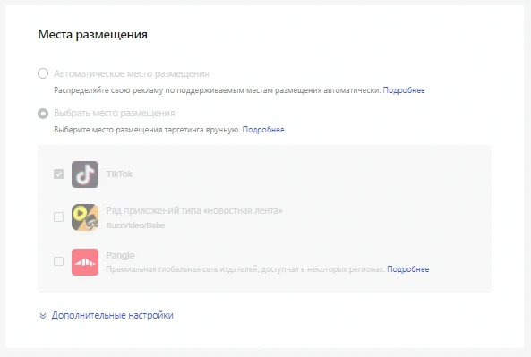Viewport: 531px width, 357px height.
Task: Open Подробнее link about manual targeting placement
Action: point(263,130)
